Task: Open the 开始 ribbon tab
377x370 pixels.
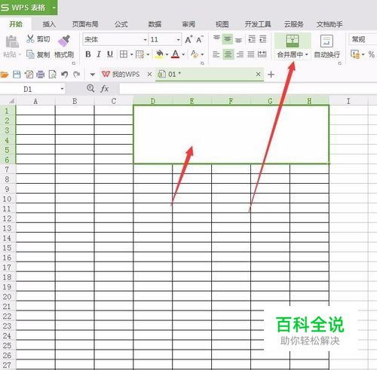Action: [x=16, y=24]
